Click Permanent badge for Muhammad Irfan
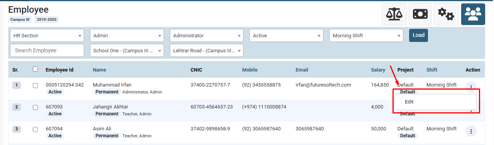This screenshot has height=145, width=494. coord(107,92)
